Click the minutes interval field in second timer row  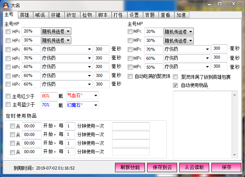tap(70, 134)
